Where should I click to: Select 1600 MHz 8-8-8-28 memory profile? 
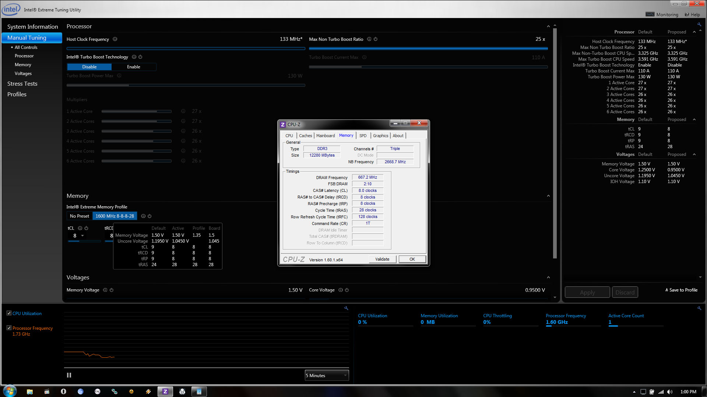pyautogui.click(x=115, y=216)
